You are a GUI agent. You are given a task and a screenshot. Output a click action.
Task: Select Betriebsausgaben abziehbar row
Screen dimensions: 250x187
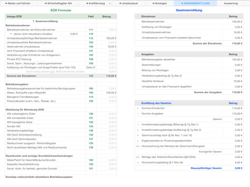[189, 60]
